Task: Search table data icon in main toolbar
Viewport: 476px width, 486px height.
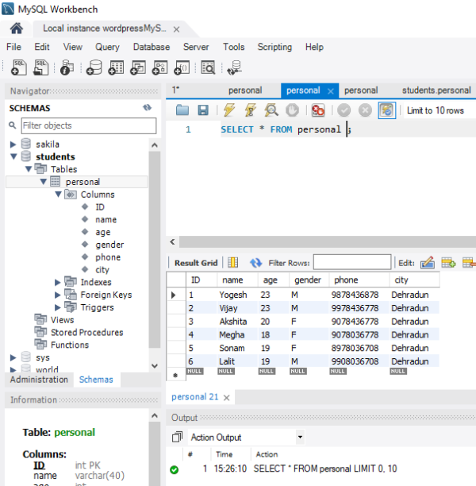Action: 208,67
